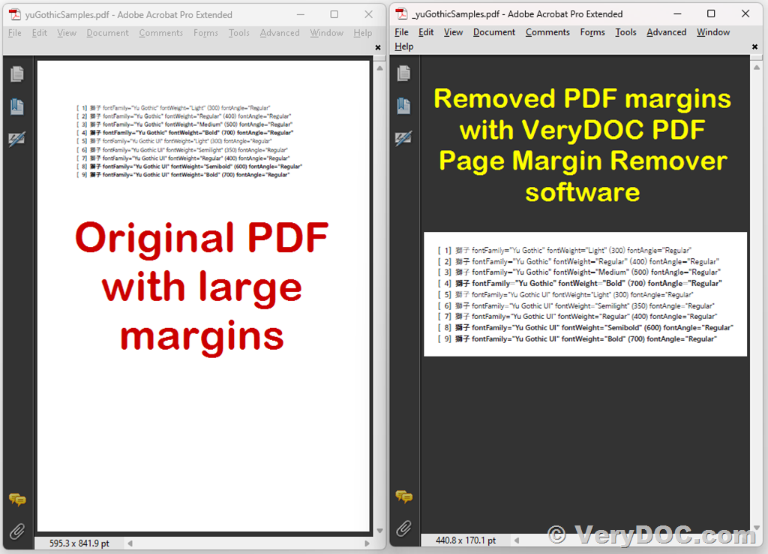This screenshot has height=554, width=768.
Task: Open Comments menu in right window
Action: click(x=547, y=32)
